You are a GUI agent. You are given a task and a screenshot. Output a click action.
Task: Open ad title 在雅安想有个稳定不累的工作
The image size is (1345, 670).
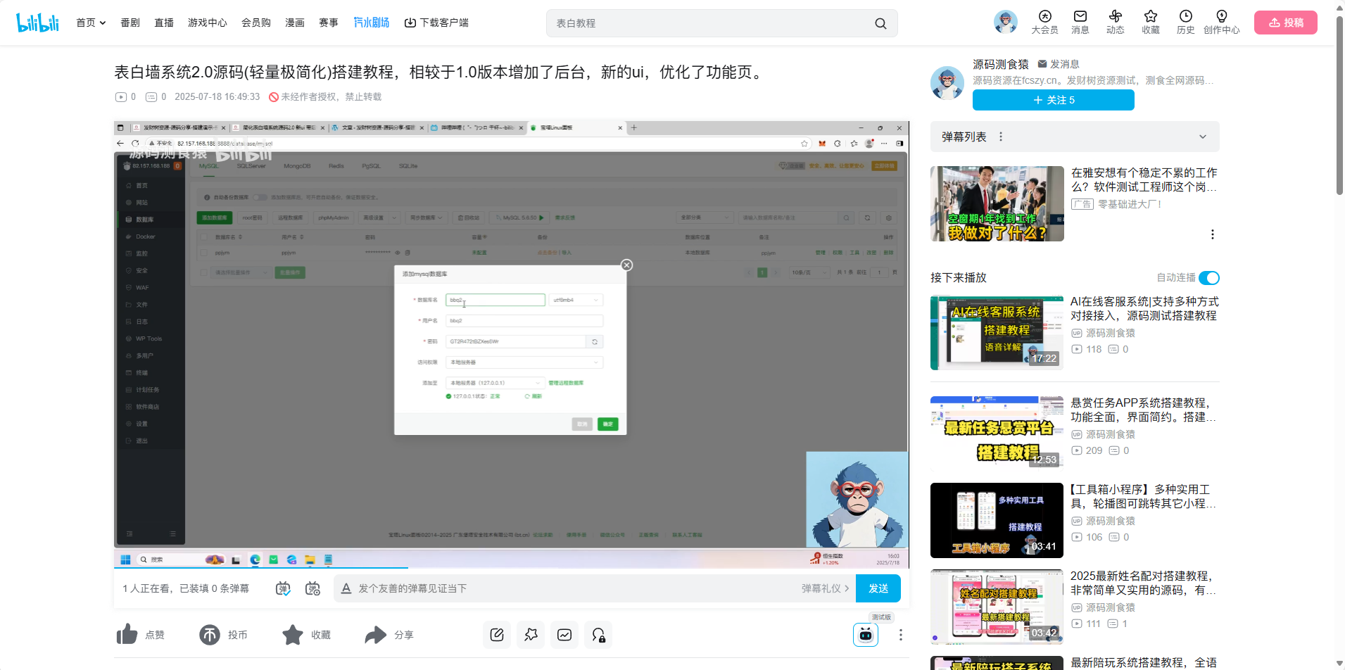point(1144,179)
